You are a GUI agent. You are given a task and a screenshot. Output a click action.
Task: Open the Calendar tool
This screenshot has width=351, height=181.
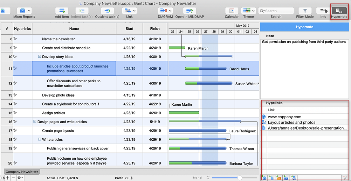click(232, 11)
